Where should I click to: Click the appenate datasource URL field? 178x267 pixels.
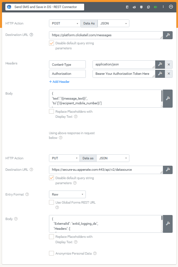(106, 170)
